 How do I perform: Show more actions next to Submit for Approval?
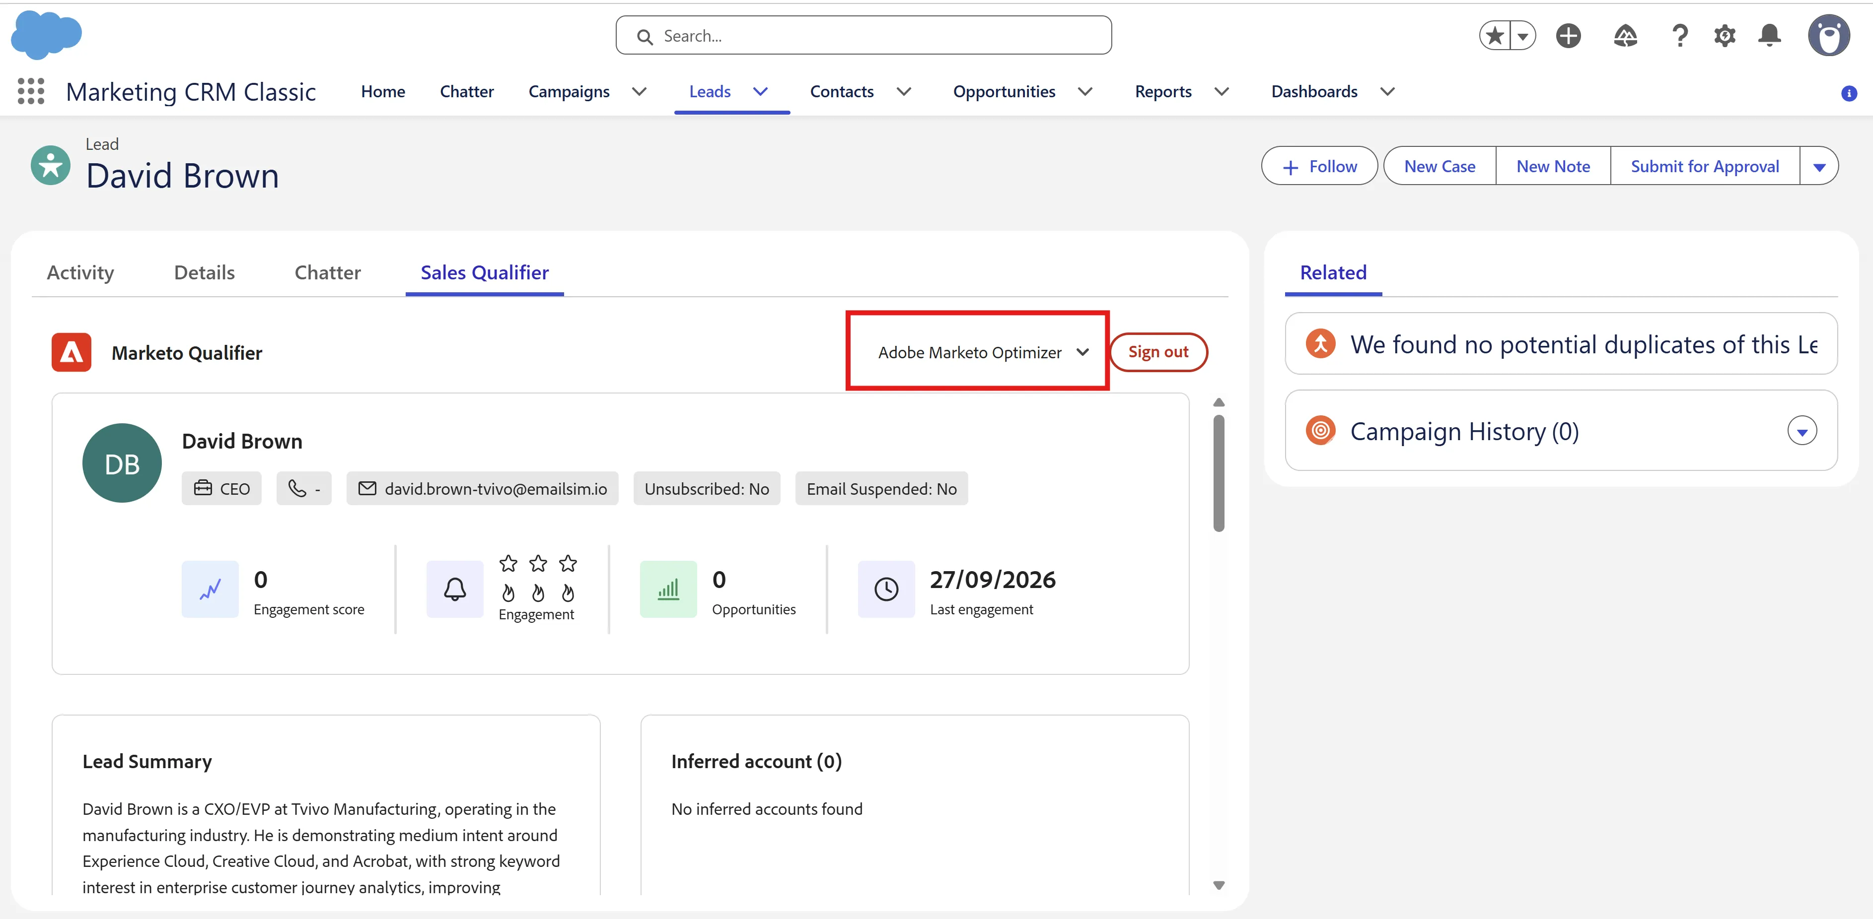[1819, 166]
